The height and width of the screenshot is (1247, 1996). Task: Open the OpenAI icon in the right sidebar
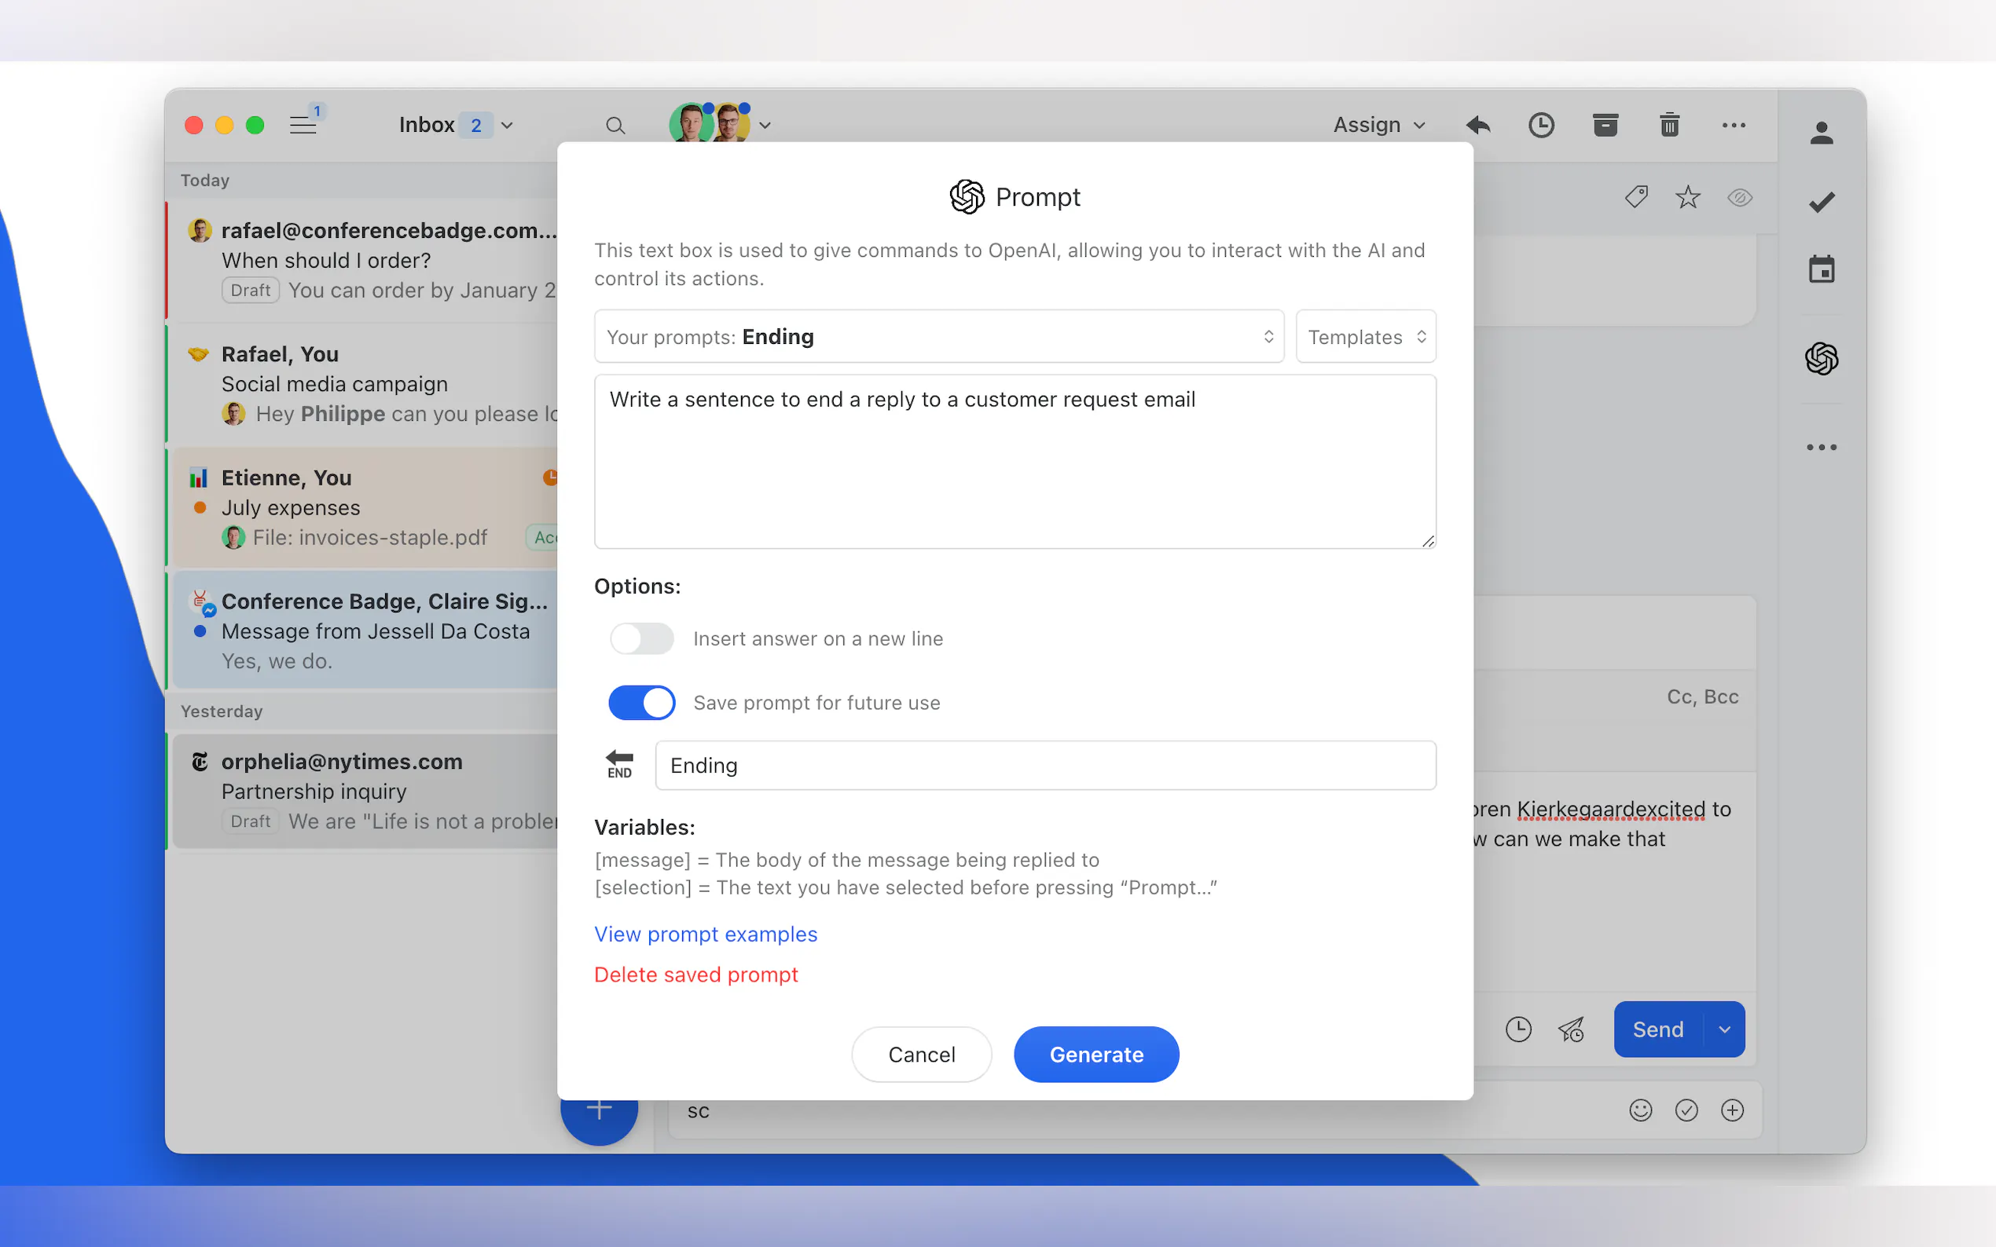[1821, 359]
